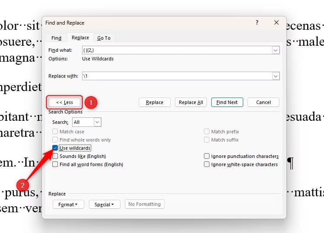Select the Replace tab

80,38
